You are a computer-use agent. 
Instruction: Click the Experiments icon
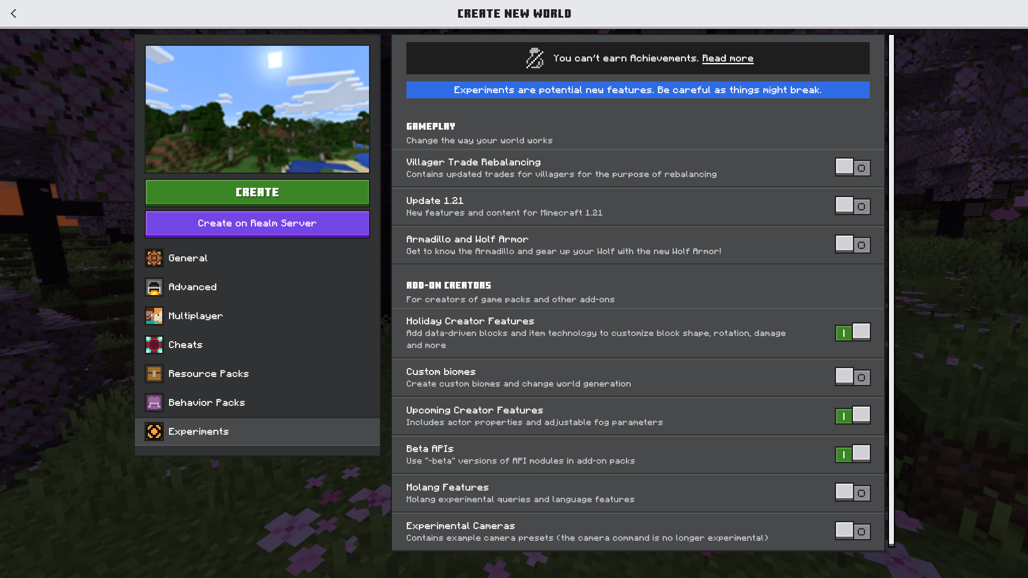154,431
